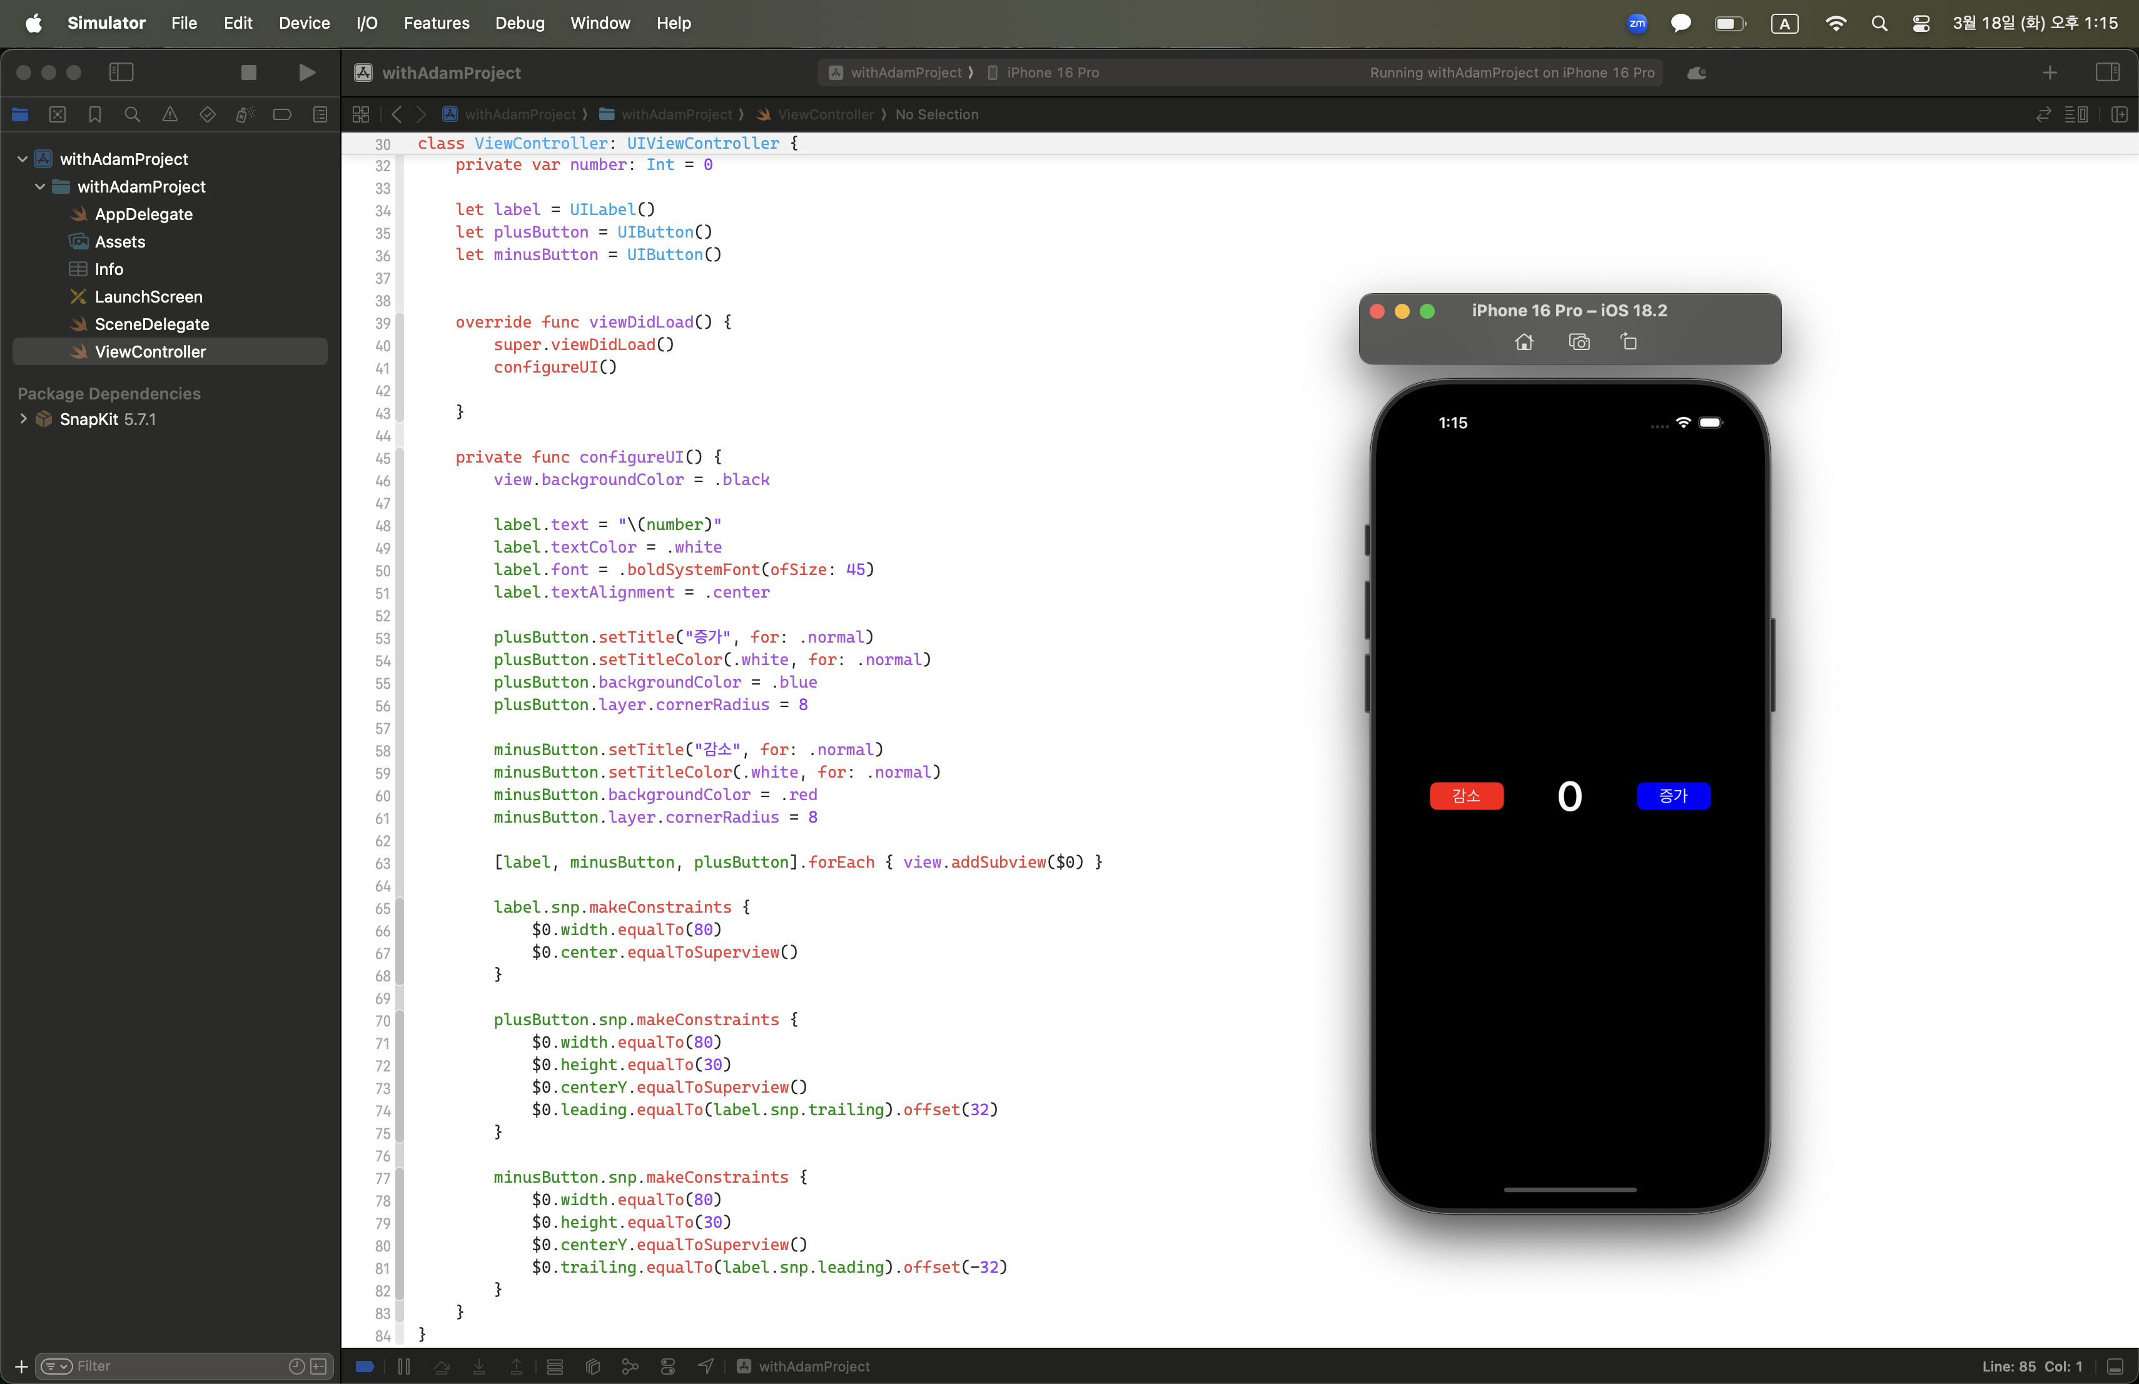The height and width of the screenshot is (1384, 2139).
Task: Click the Xcode Run play button
Action: [x=306, y=72]
